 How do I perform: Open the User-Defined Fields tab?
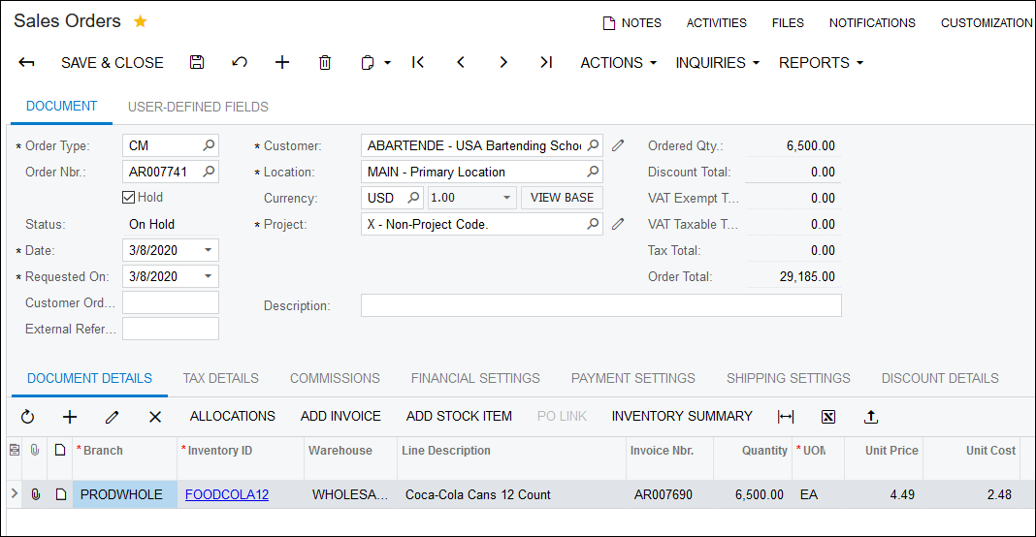coord(198,107)
